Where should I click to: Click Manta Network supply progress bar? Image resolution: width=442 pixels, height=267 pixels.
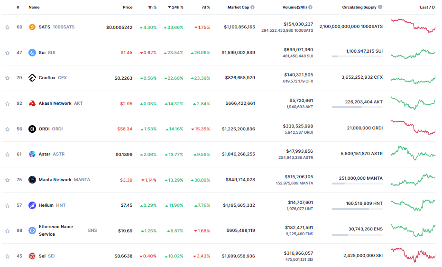coord(357,184)
